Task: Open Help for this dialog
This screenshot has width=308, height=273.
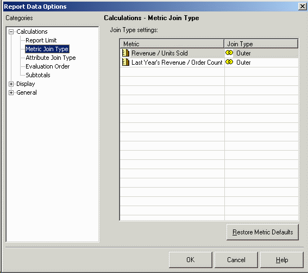Action: 282,260
